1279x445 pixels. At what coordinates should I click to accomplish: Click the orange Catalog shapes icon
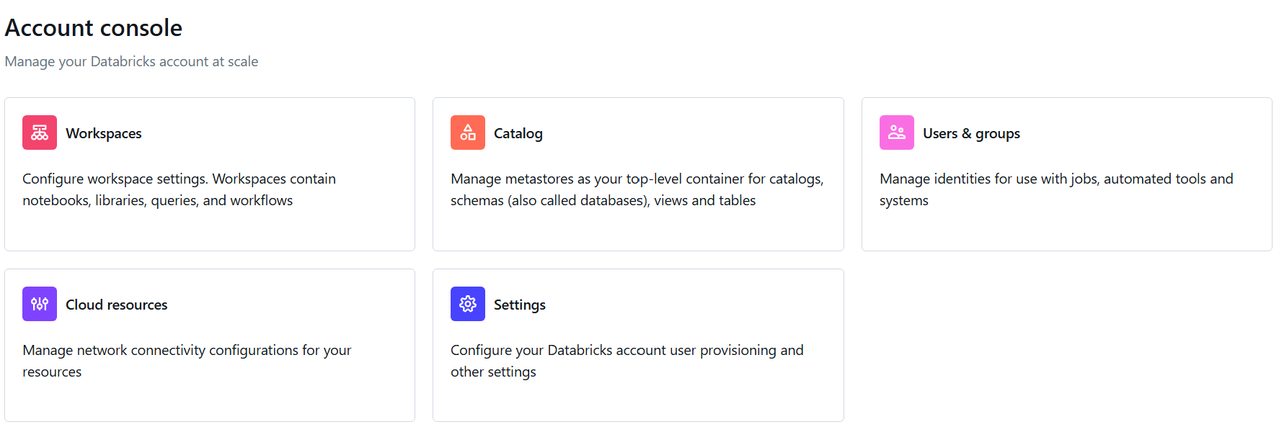point(468,132)
